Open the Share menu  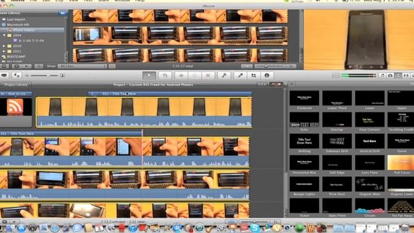(x=103, y=1)
